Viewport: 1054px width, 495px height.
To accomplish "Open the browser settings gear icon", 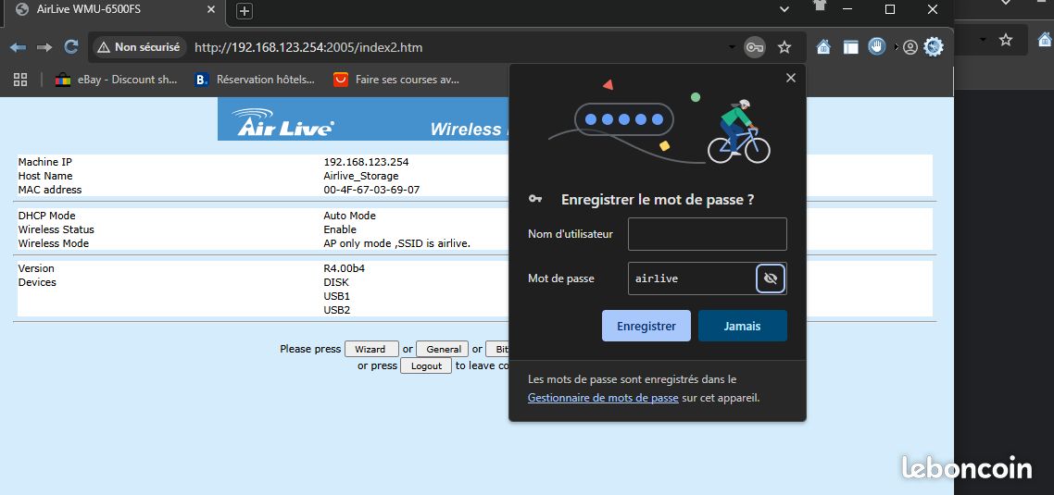I will pos(933,46).
